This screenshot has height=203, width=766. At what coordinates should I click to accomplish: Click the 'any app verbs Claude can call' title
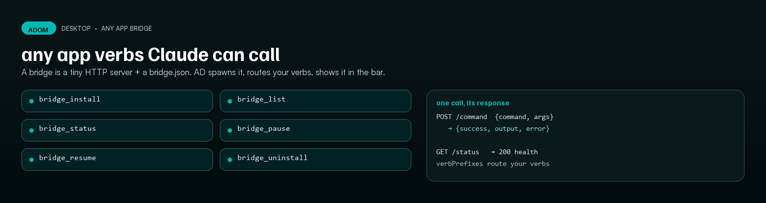pyautogui.click(x=150, y=55)
